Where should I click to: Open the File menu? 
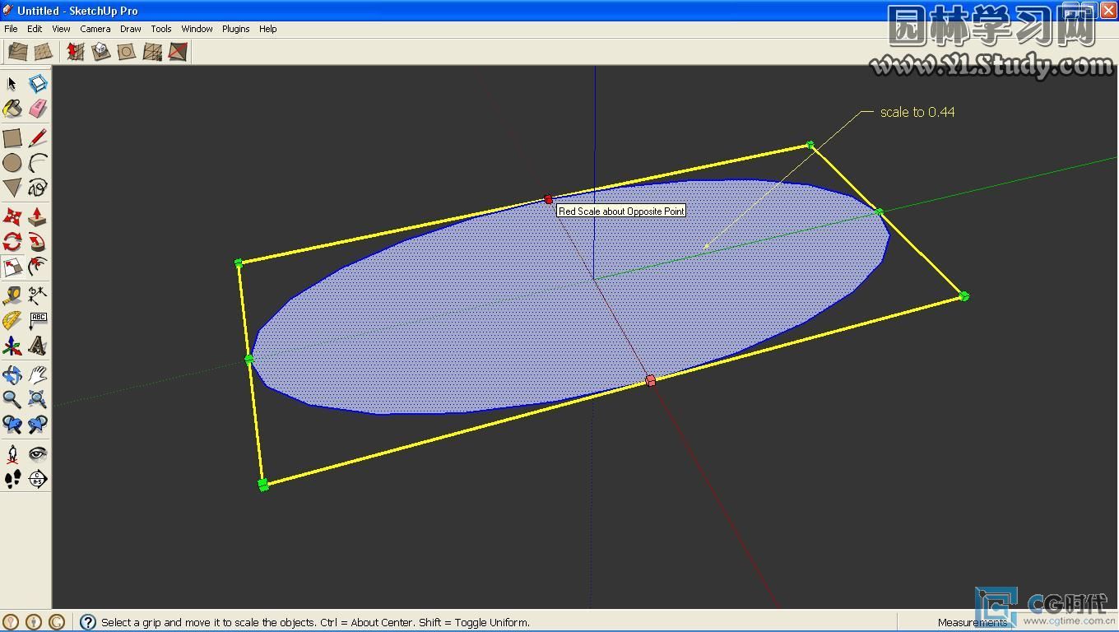point(11,29)
